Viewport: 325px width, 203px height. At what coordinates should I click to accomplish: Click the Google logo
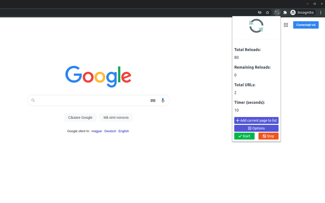pyautogui.click(x=98, y=76)
